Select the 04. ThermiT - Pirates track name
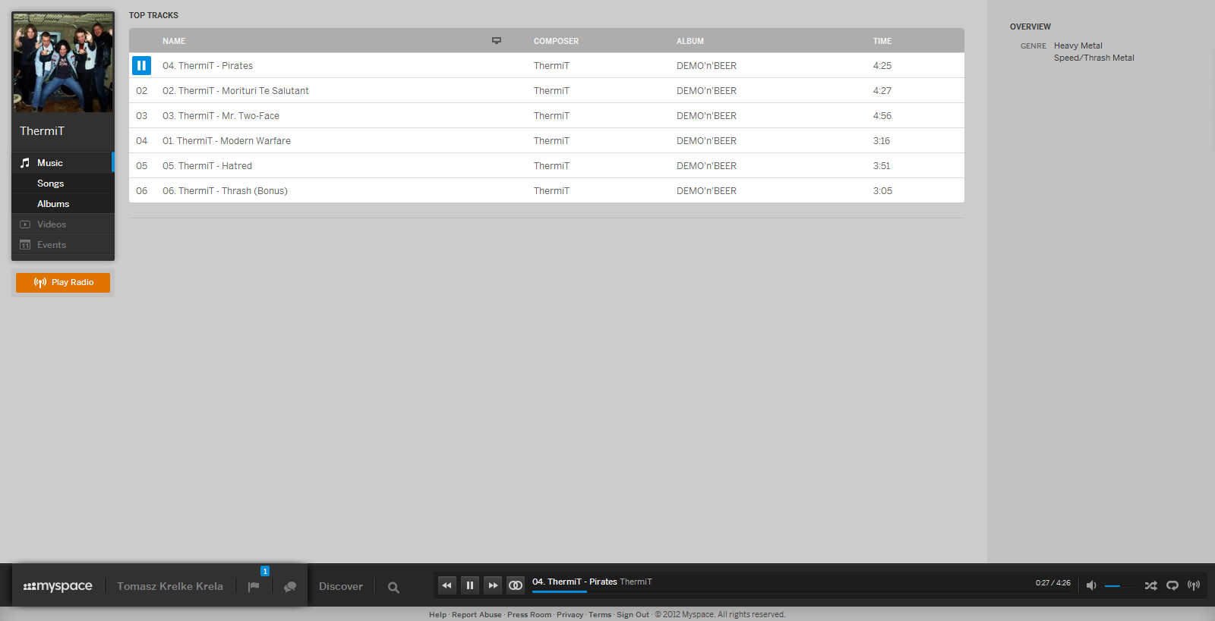Image resolution: width=1215 pixels, height=621 pixels. [x=207, y=66]
